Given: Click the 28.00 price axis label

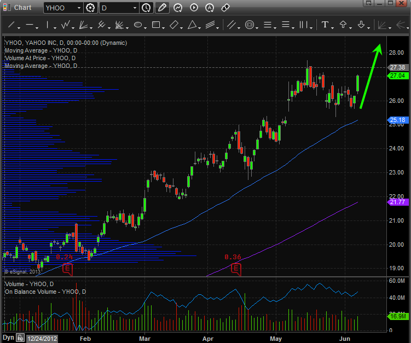Looking at the screenshot, I should (x=396, y=53).
